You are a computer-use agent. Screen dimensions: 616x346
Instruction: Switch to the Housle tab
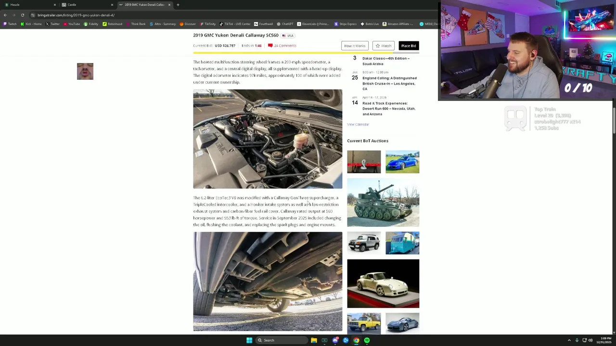[29, 5]
